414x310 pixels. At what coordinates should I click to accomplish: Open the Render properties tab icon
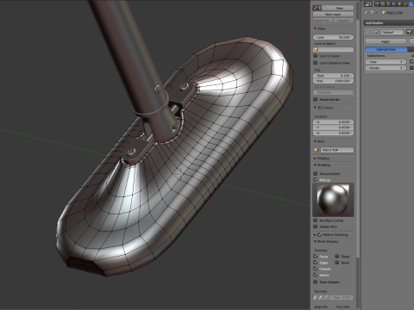click(x=377, y=4)
